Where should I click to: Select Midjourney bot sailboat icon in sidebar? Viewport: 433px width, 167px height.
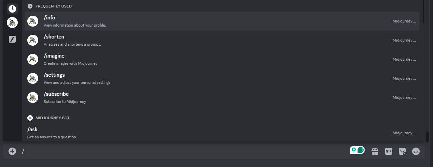12,23
